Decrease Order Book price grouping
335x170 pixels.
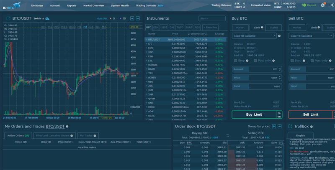279,127
